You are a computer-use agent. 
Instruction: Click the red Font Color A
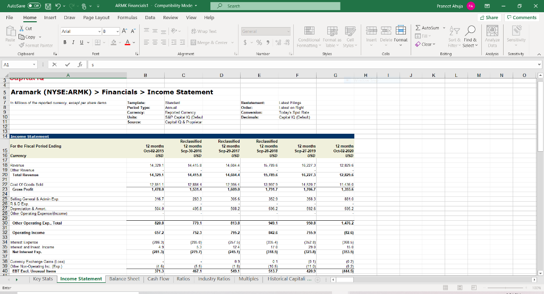(x=127, y=42)
